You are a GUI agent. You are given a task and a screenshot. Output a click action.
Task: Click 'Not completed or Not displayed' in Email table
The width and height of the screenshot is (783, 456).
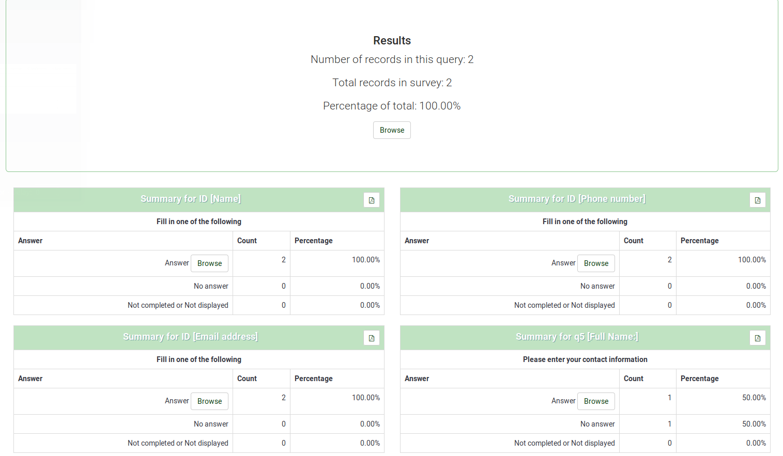pos(178,443)
